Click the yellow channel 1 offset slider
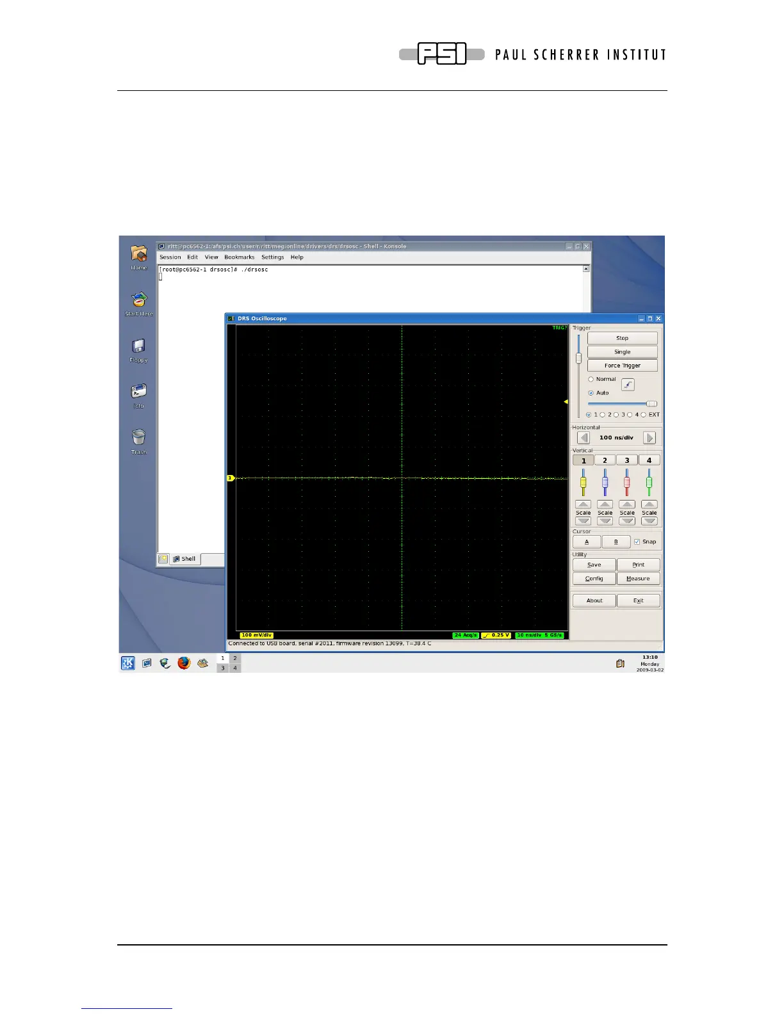The width and height of the screenshot is (784, 1014). point(584,483)
